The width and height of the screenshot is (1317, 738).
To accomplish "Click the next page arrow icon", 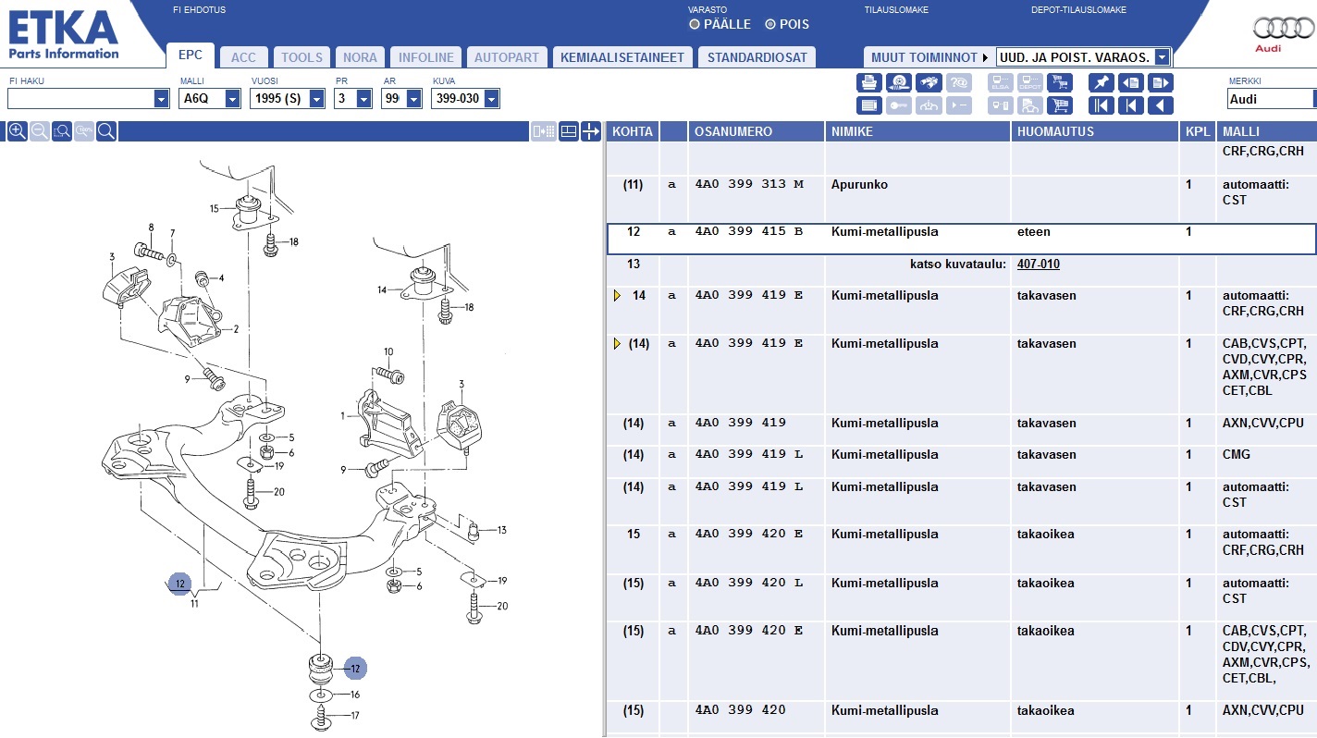I will [x=1160, y=82].
